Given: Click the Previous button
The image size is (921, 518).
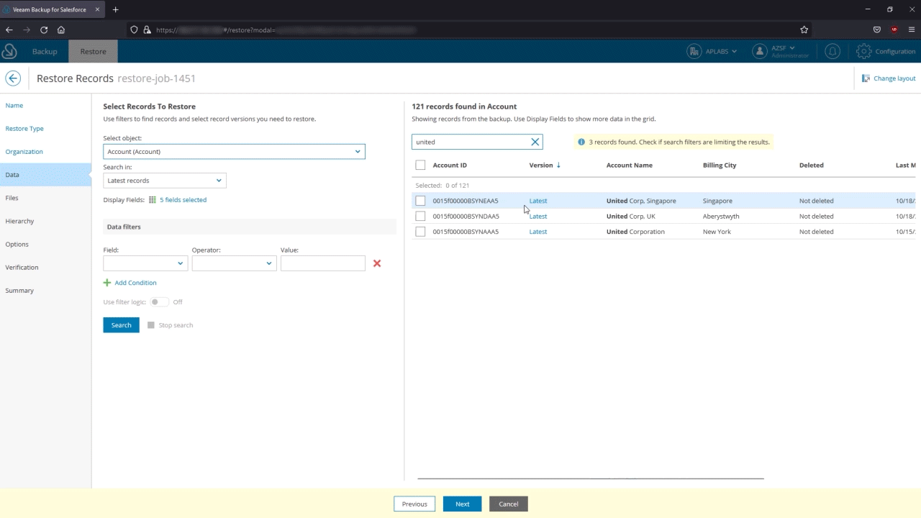Looking at the screenshot, I should [x=414, y=504].
